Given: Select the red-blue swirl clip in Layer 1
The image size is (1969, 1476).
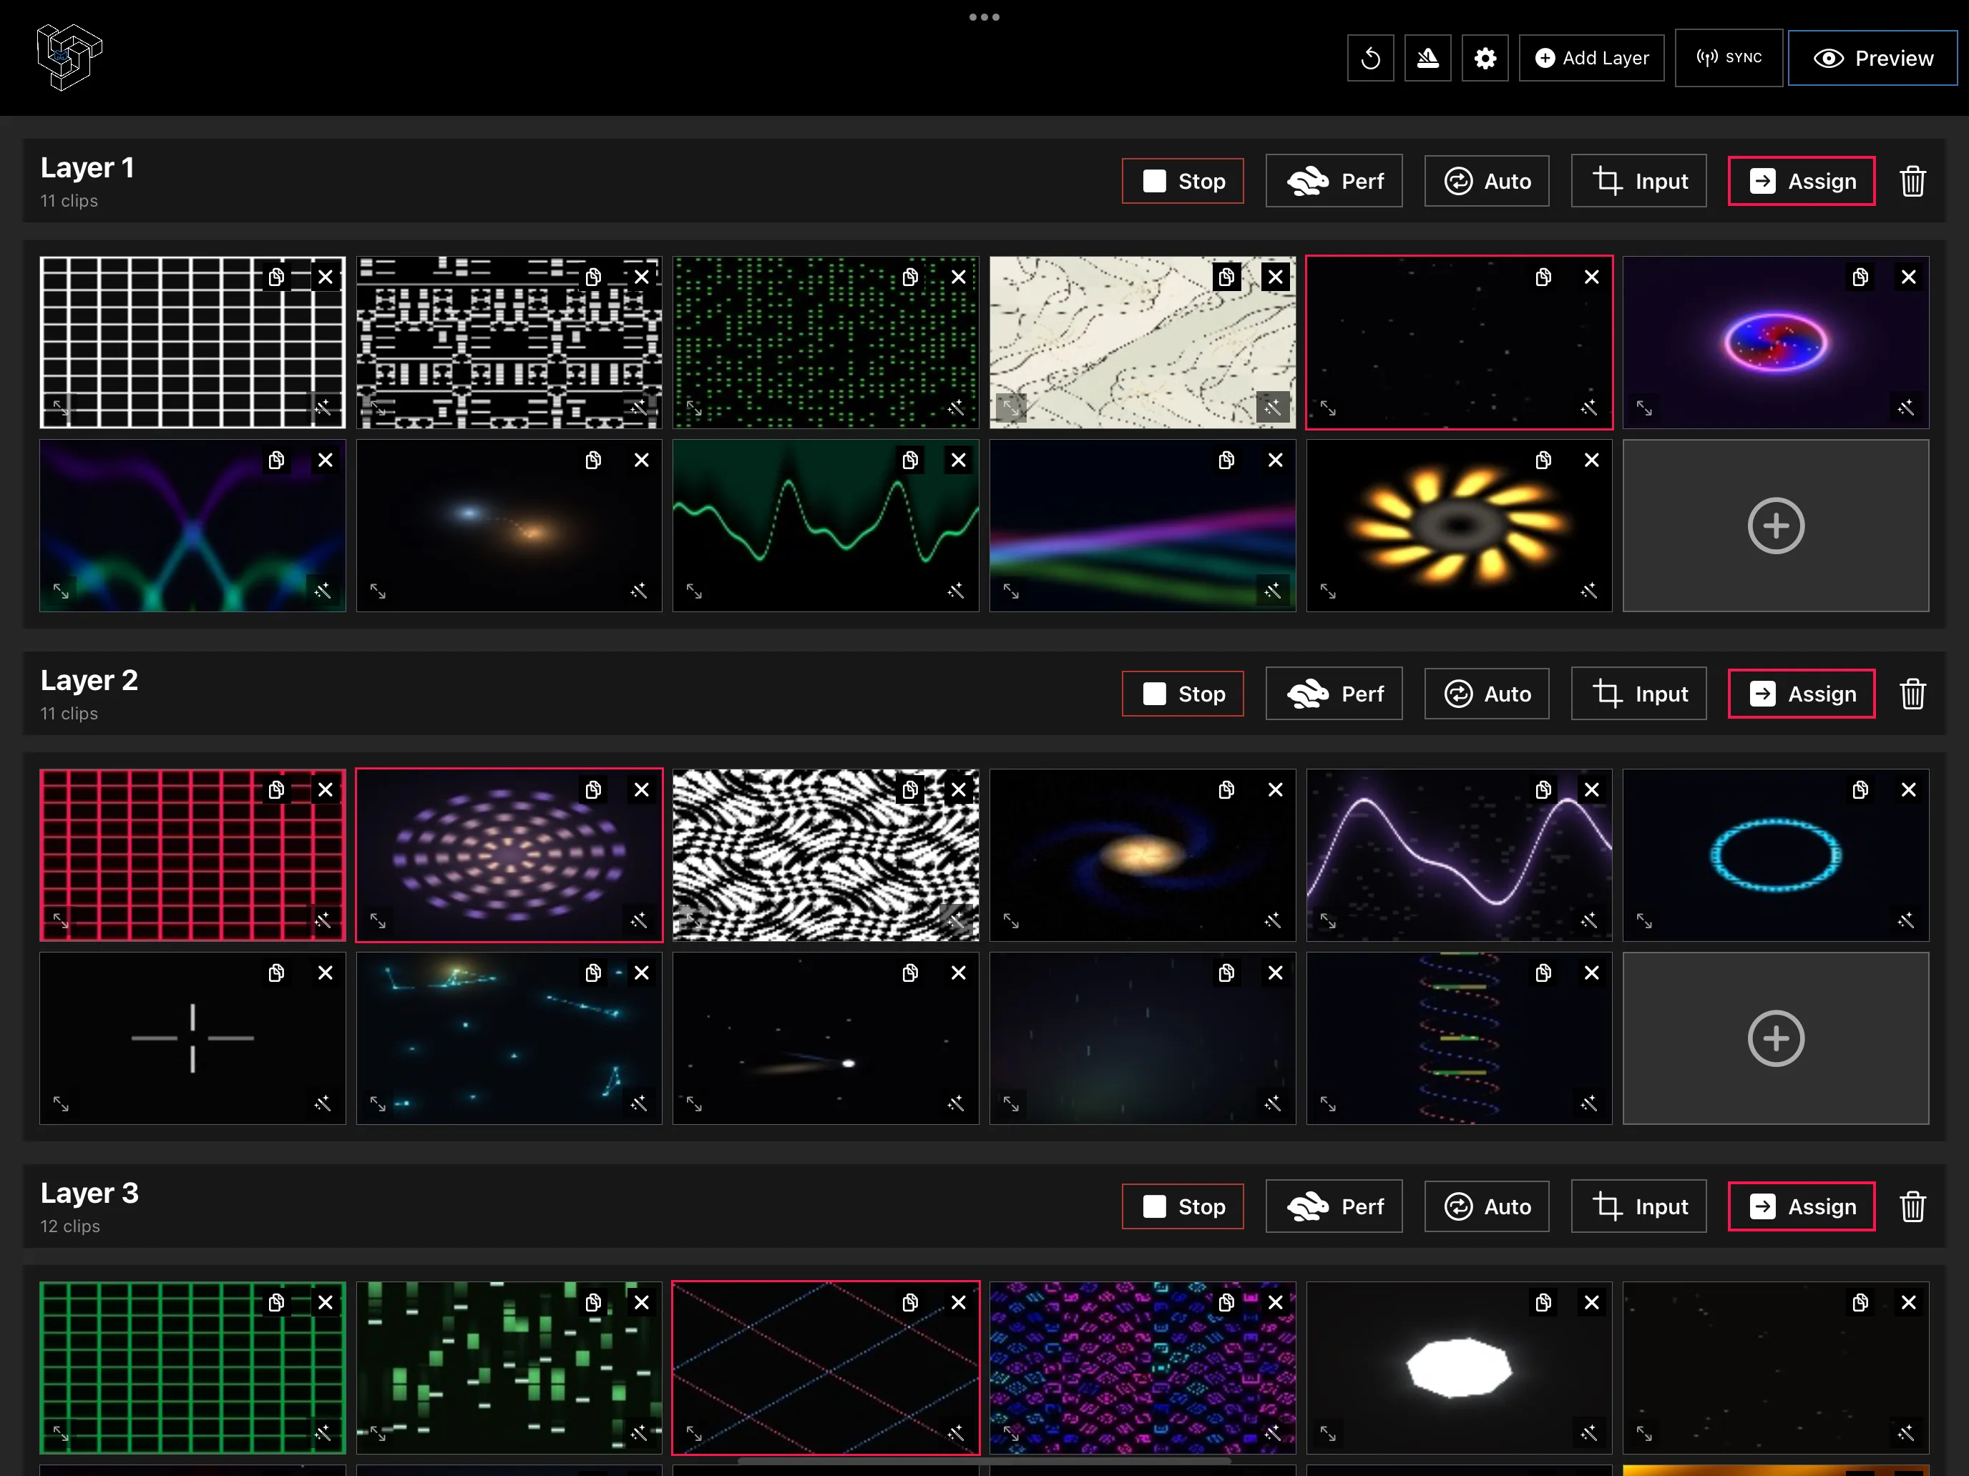Looking at the screenshot, I should click(1776, 343).
